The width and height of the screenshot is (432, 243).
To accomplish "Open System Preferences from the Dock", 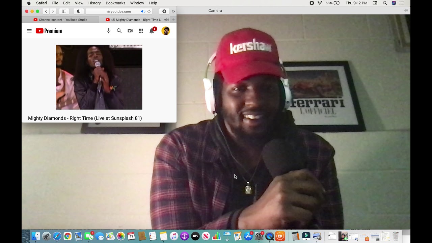I will pos(259,236).
